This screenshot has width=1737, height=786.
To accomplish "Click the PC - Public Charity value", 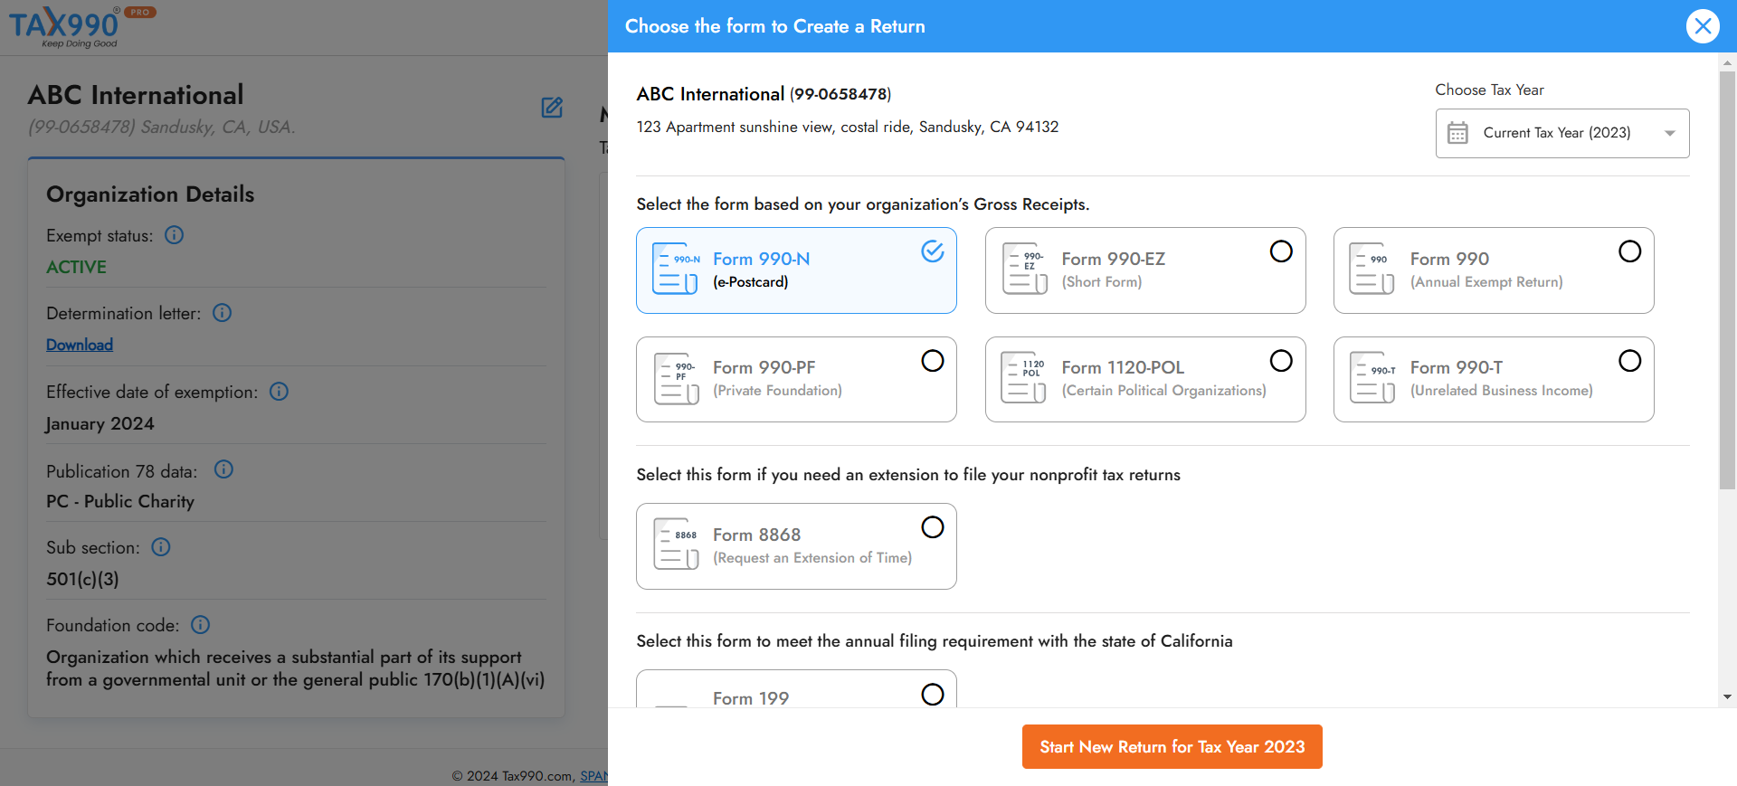I will (x=120, y=501).
